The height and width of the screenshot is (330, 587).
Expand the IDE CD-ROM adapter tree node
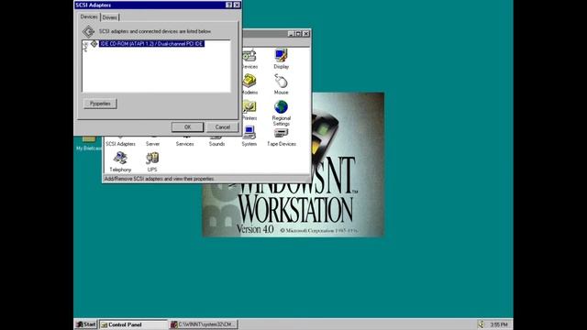85,44
